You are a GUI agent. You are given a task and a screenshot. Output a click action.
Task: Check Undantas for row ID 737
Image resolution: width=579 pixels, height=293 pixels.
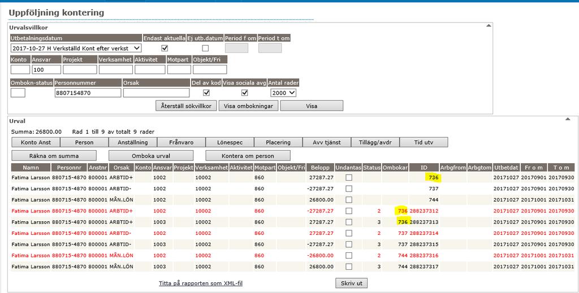(x=348, y=189)
